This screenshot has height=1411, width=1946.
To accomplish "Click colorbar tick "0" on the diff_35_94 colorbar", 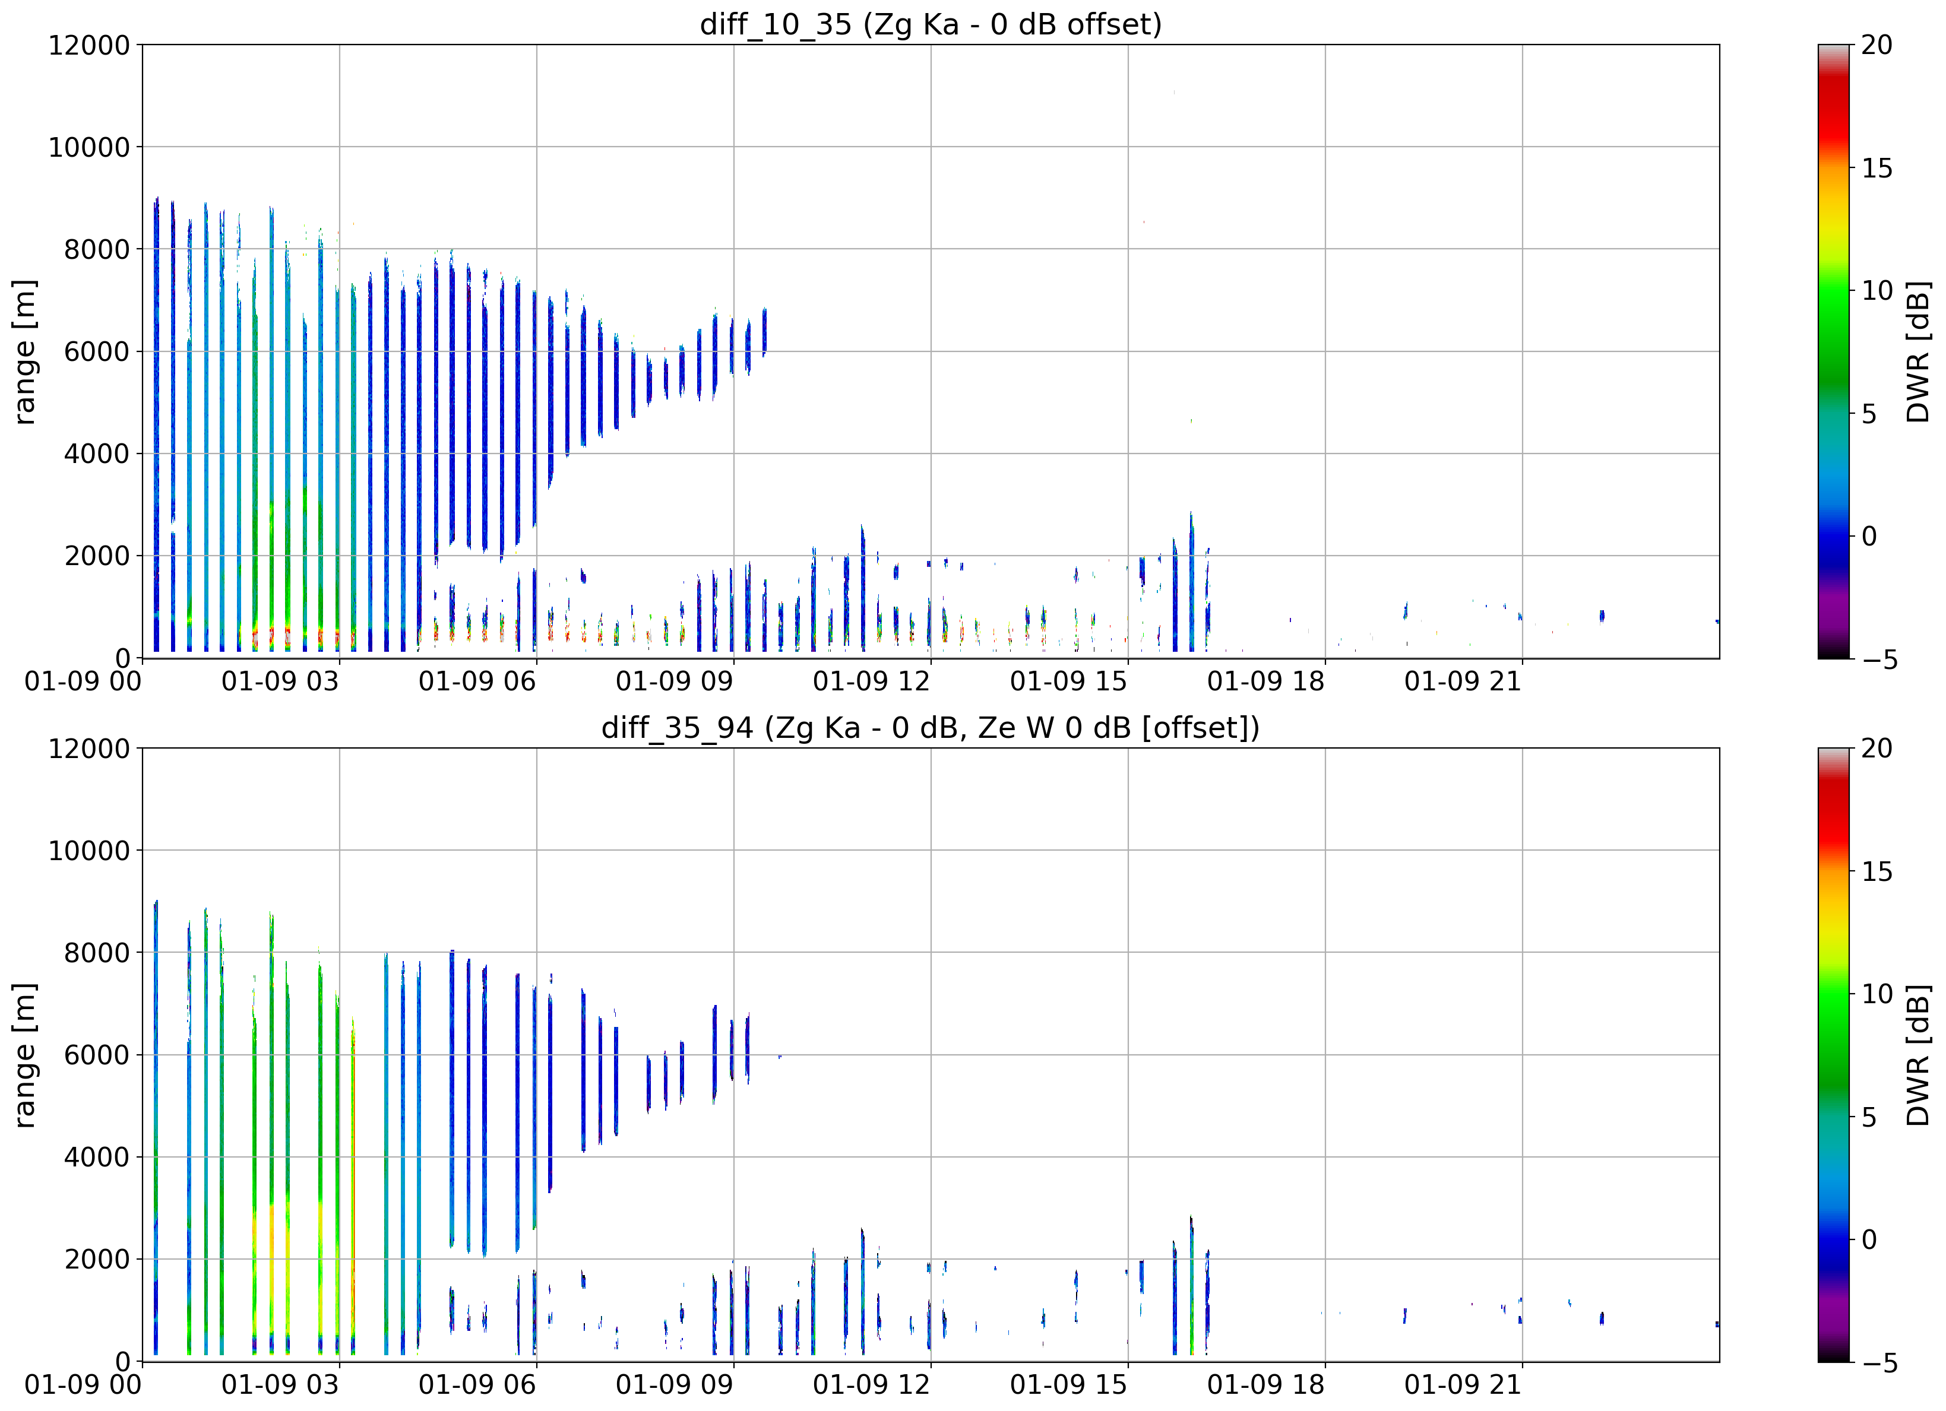I will point(1869,1239).
